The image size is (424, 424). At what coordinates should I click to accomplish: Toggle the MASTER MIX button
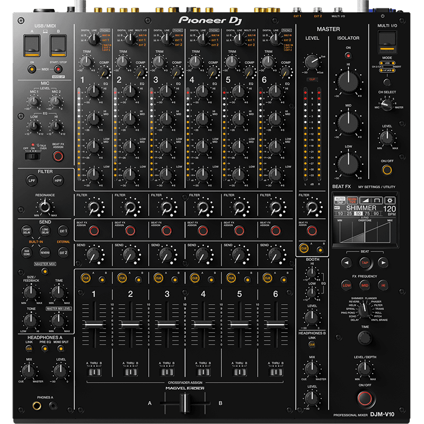point(45,271)
